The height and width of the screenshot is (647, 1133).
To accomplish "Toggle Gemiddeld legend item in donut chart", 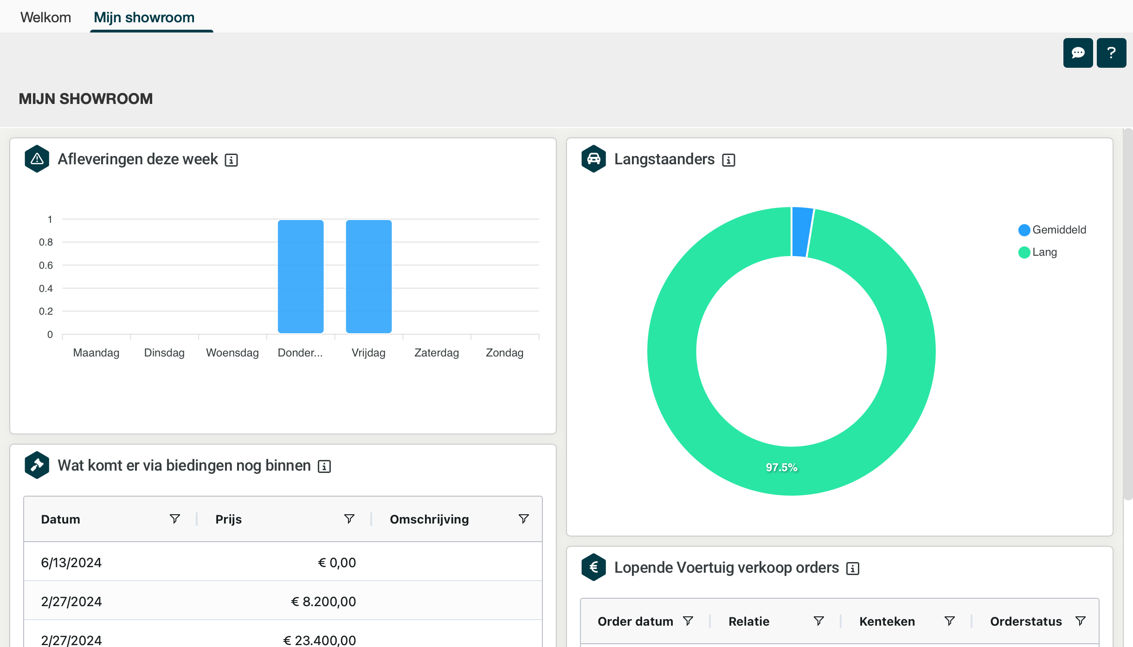I will click(1052, 230).
